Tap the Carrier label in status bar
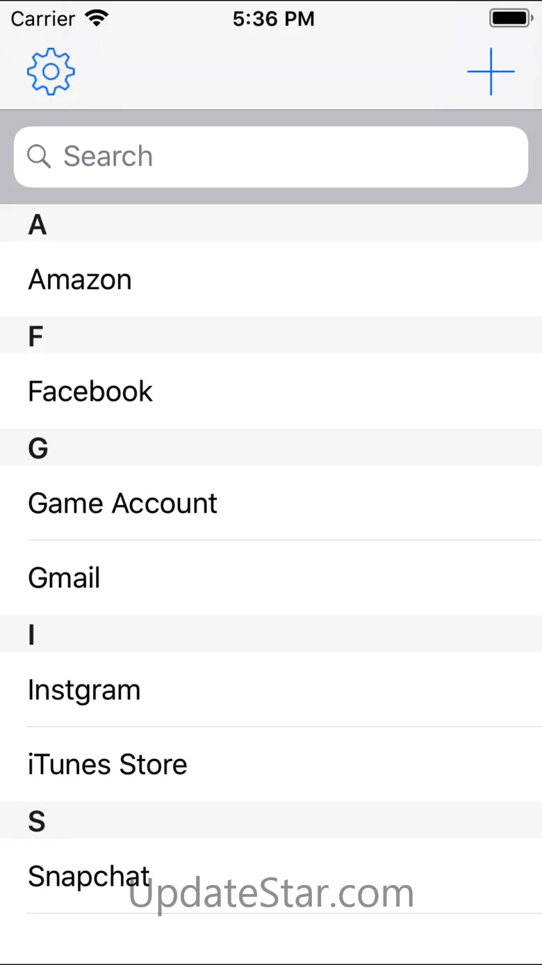Viewport: 542px width, 965px height. click(x=43, y=19)
